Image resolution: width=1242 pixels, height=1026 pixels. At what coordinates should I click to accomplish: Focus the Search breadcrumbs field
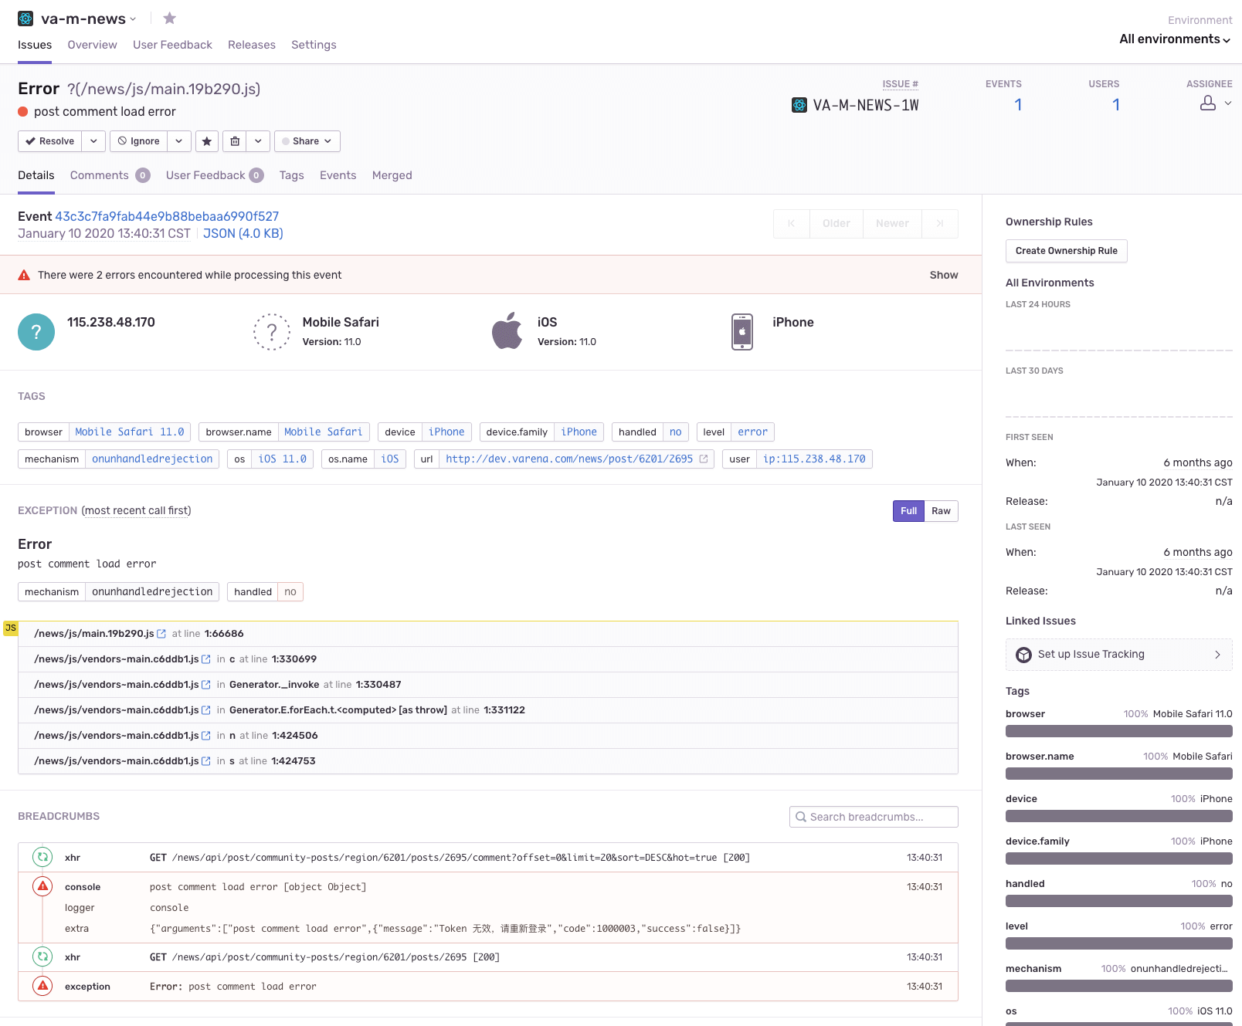click(874, 817)
